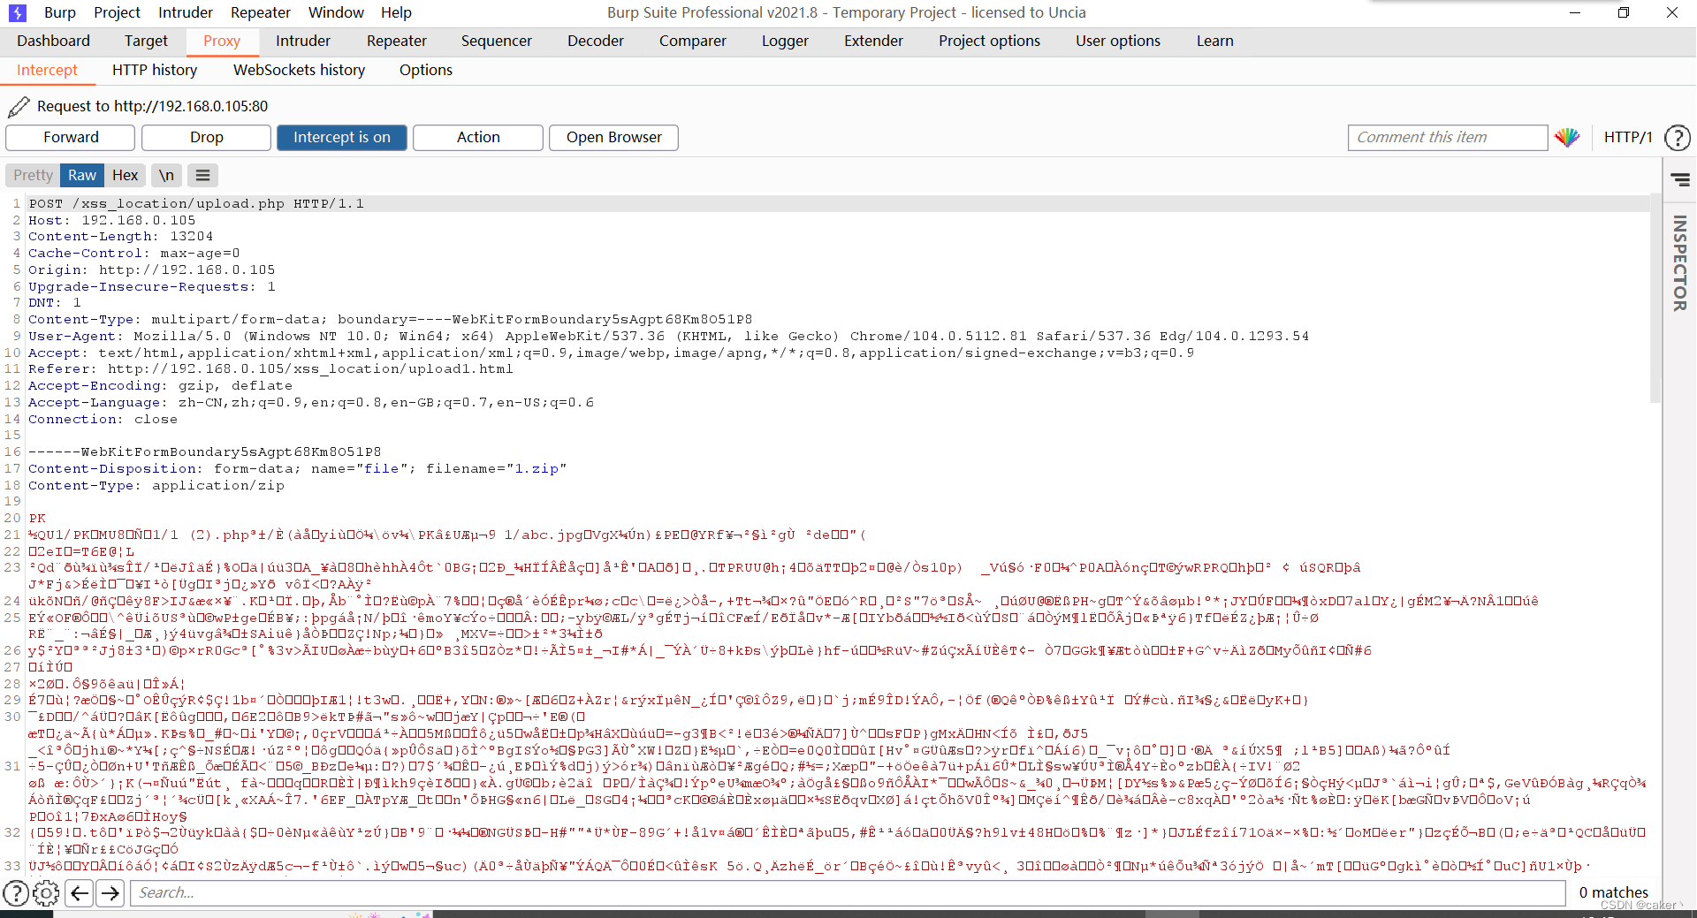The height and width of the screenshot is (918, 1697).
Task: Click the Host: 192.168.0.105 header
Action: (112, 220)
